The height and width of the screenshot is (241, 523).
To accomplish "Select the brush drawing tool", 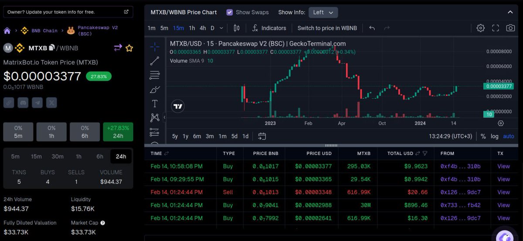I will (154, 90).
